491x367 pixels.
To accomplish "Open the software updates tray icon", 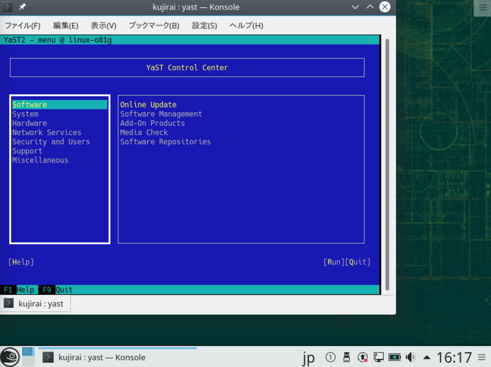I will 362,357.
